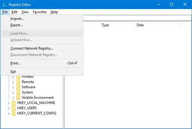This screenshot has height=129, width=192.
Task: Close the Registry Editor window
Action: 185,5
